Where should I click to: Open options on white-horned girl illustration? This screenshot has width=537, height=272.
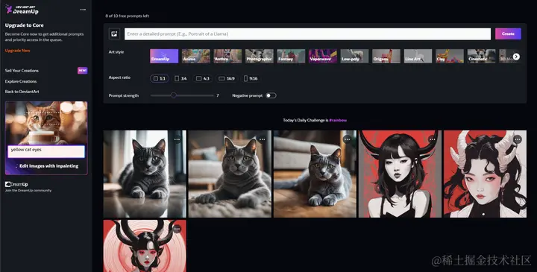coord(517,139)
